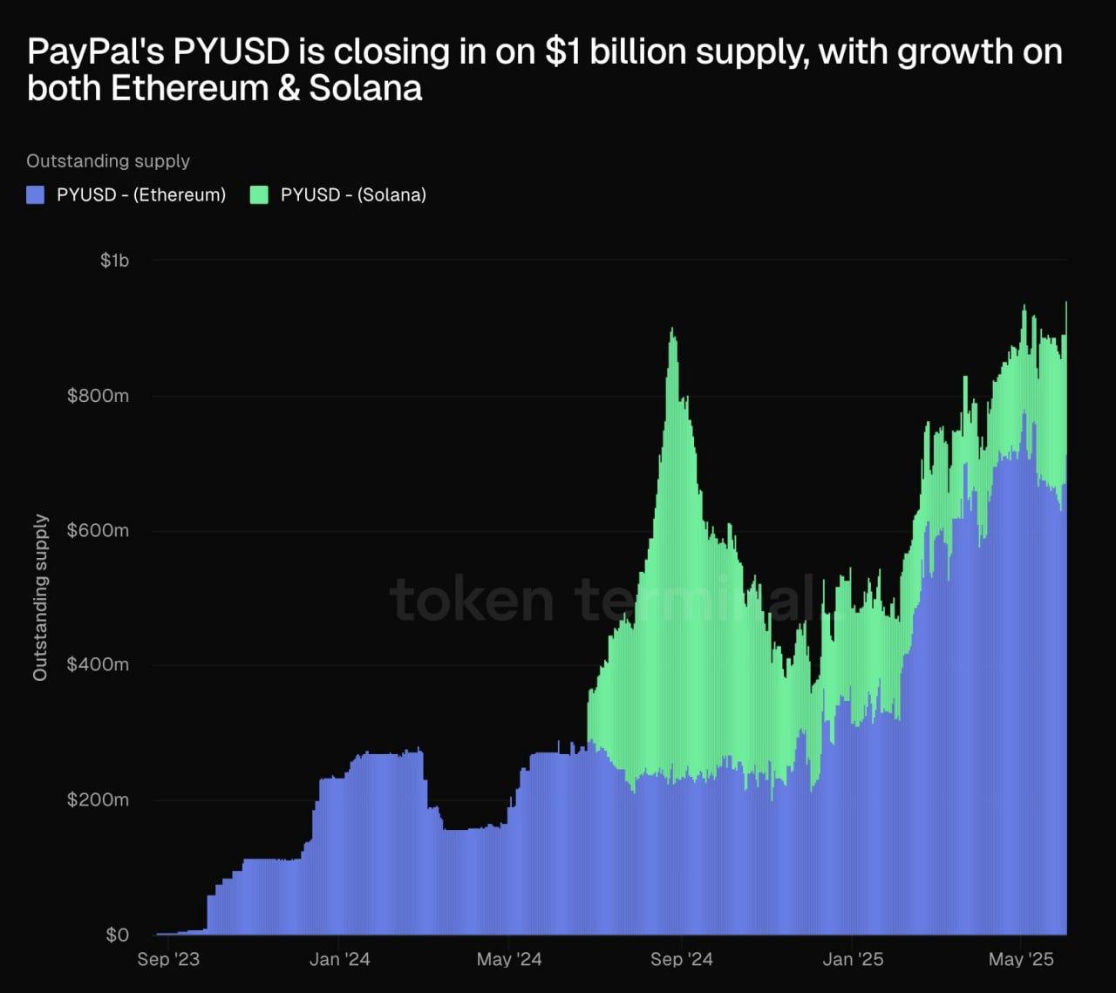Click the Sep '23 x-axis marker

(168, 959)
